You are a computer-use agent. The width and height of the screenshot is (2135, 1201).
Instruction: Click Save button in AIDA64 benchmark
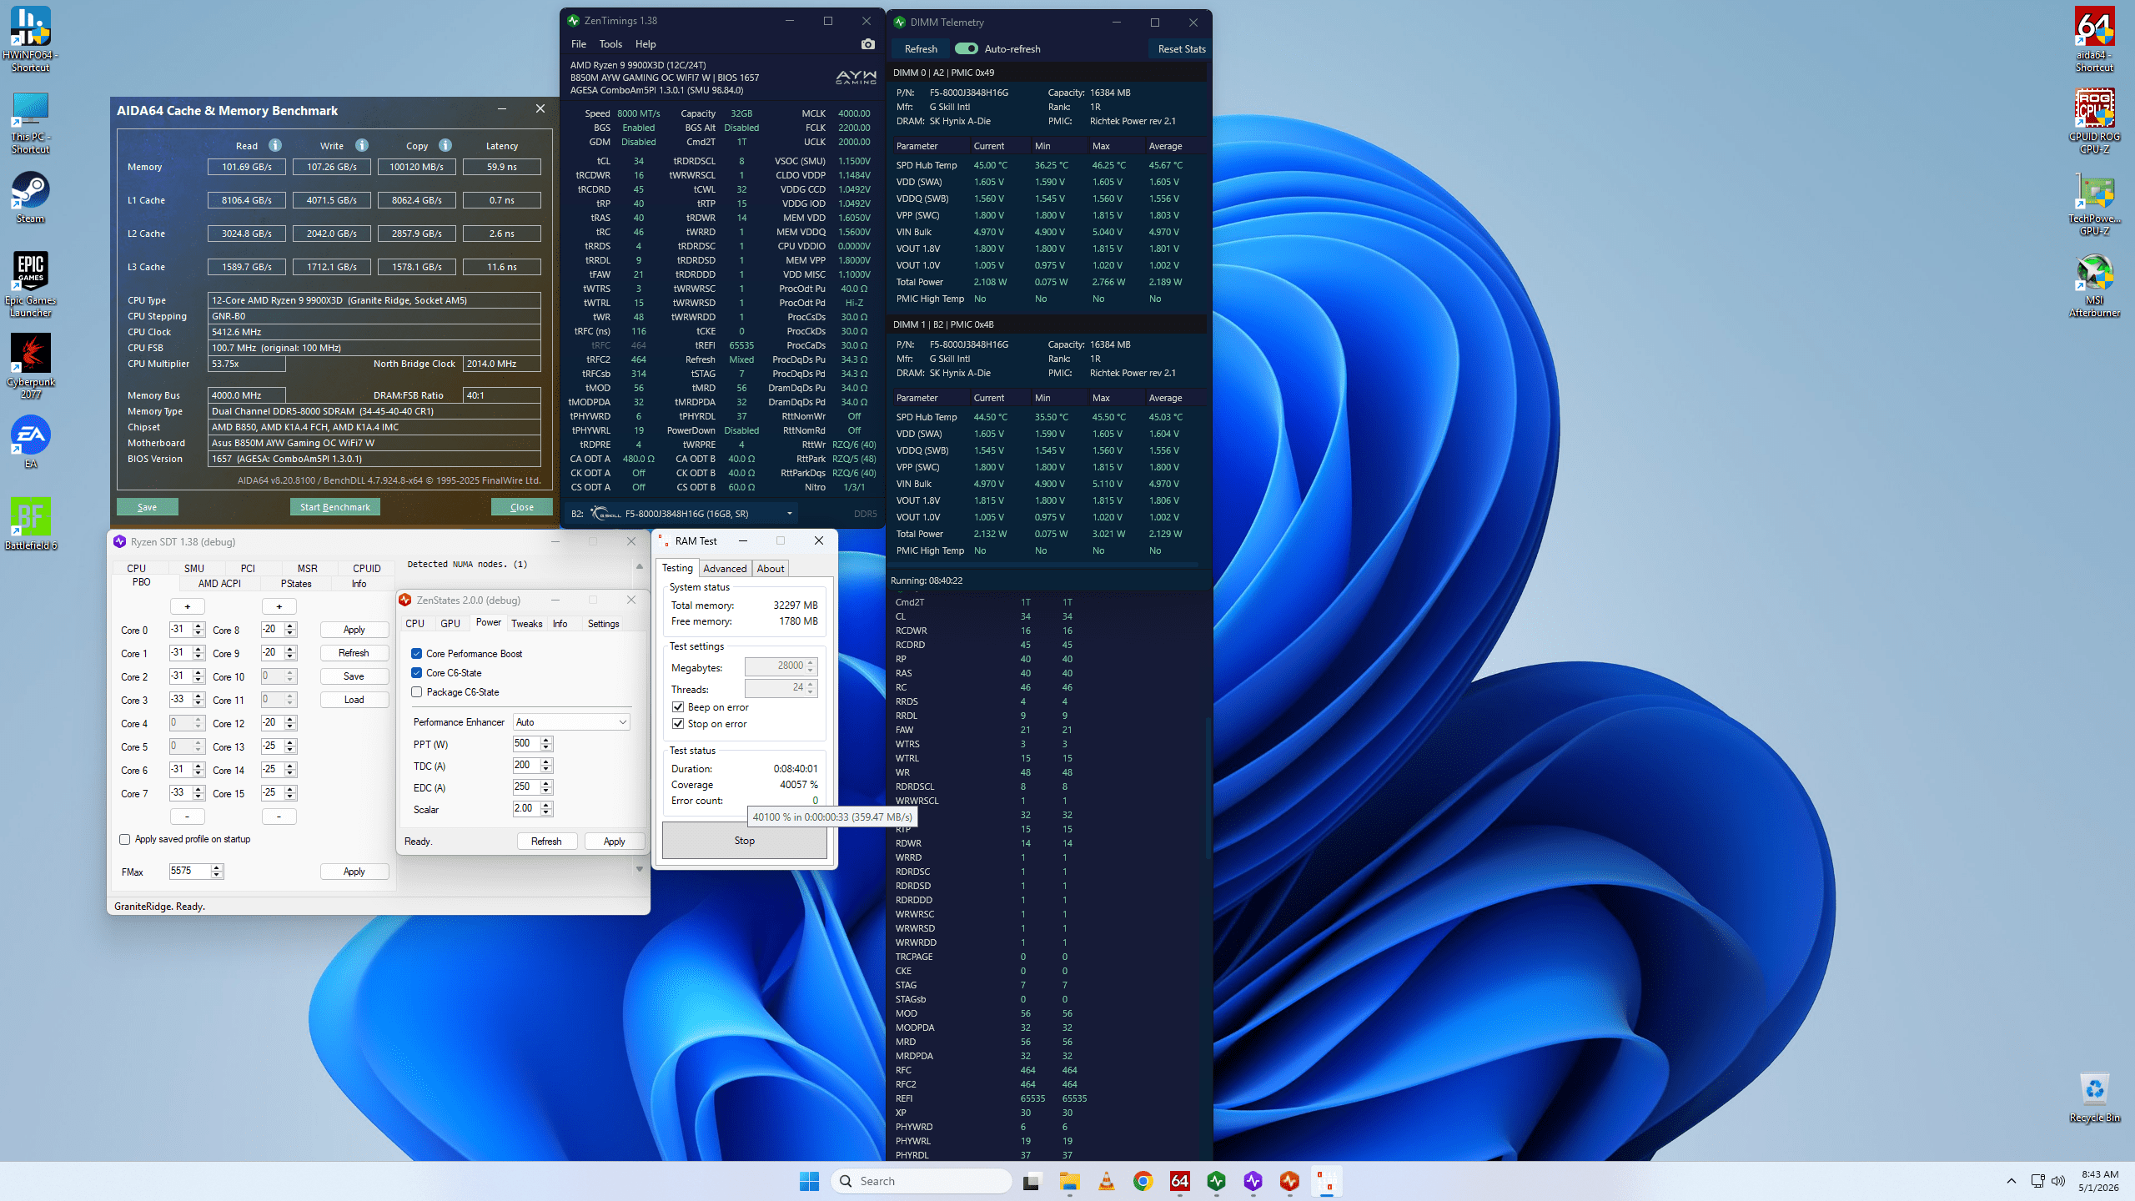point(148,507)
